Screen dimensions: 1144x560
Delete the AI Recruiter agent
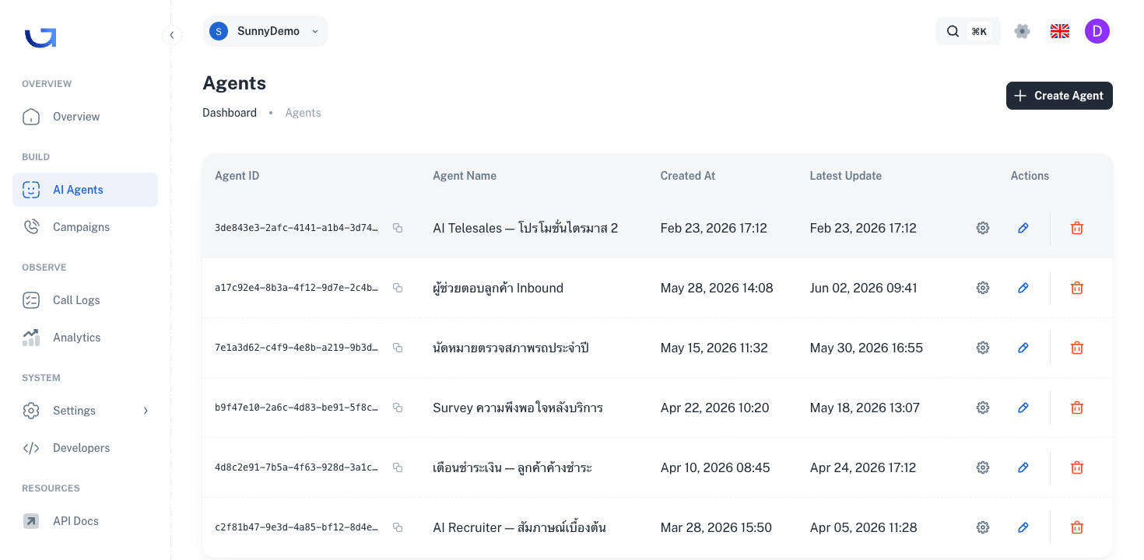coord(1077,527)
